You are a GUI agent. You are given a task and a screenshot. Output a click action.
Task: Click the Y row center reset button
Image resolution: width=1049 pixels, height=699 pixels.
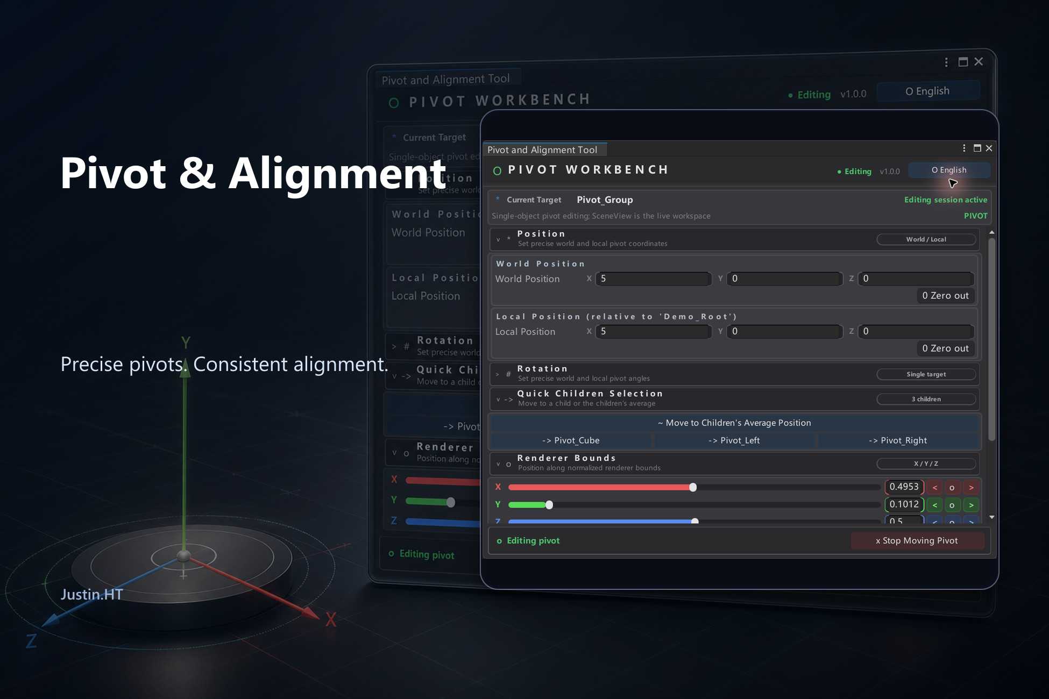(952, 505)
